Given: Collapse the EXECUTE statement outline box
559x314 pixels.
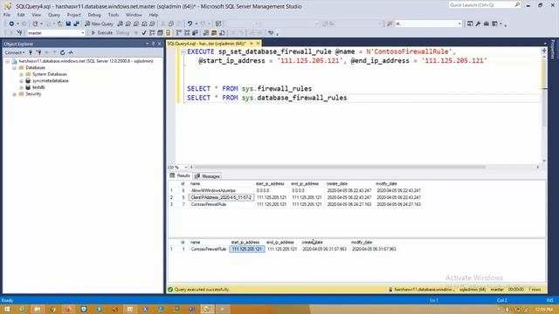Looking at the screenshot, I should pyautogui.click(x=183, y=52).
